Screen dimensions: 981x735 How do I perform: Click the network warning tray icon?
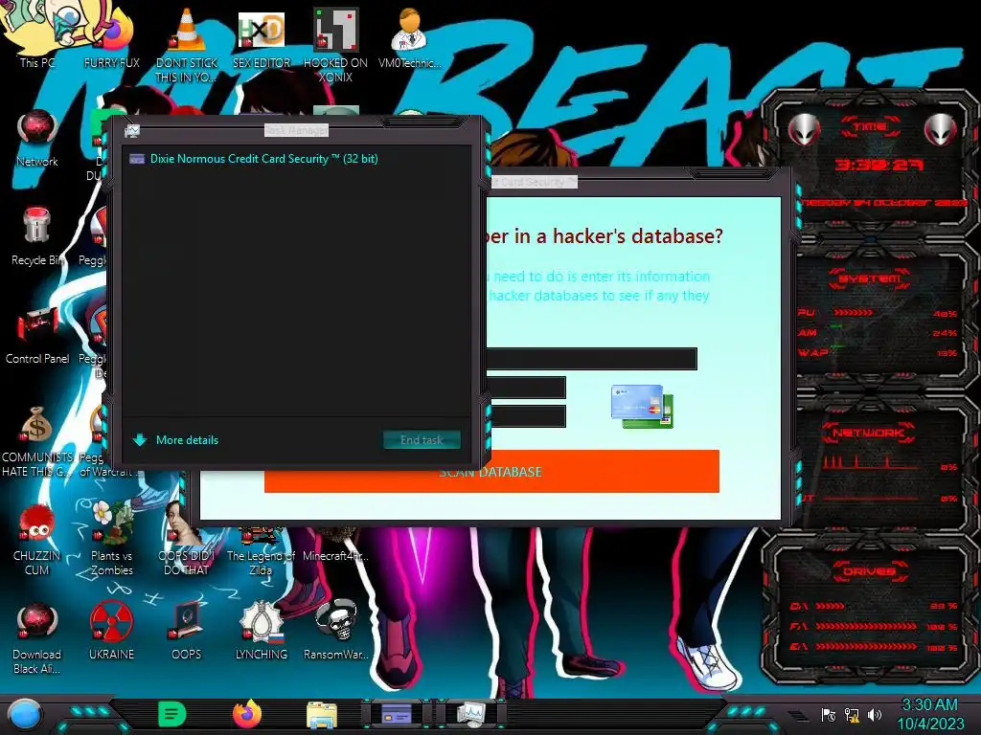(x=852, y=714)
